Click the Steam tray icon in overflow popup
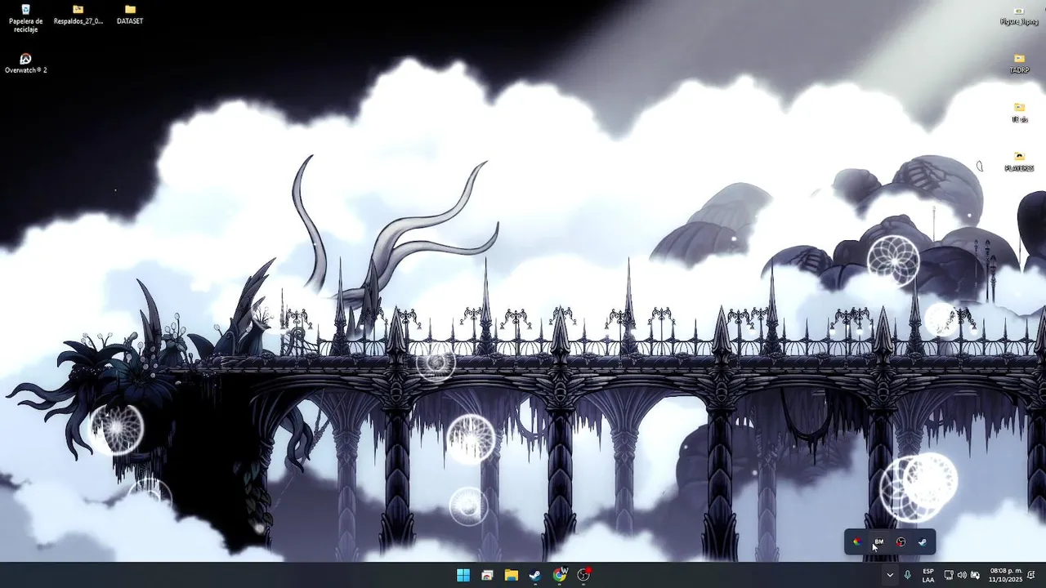Viewport: 1046px width, 588px height. tap(923, 541)
